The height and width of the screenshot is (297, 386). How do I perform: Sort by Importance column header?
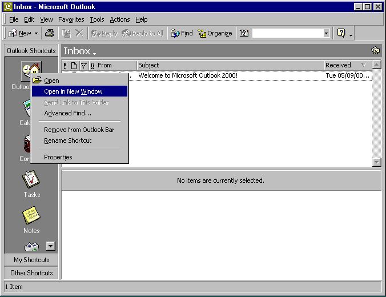pyautogui.click(x=65, y=66)
